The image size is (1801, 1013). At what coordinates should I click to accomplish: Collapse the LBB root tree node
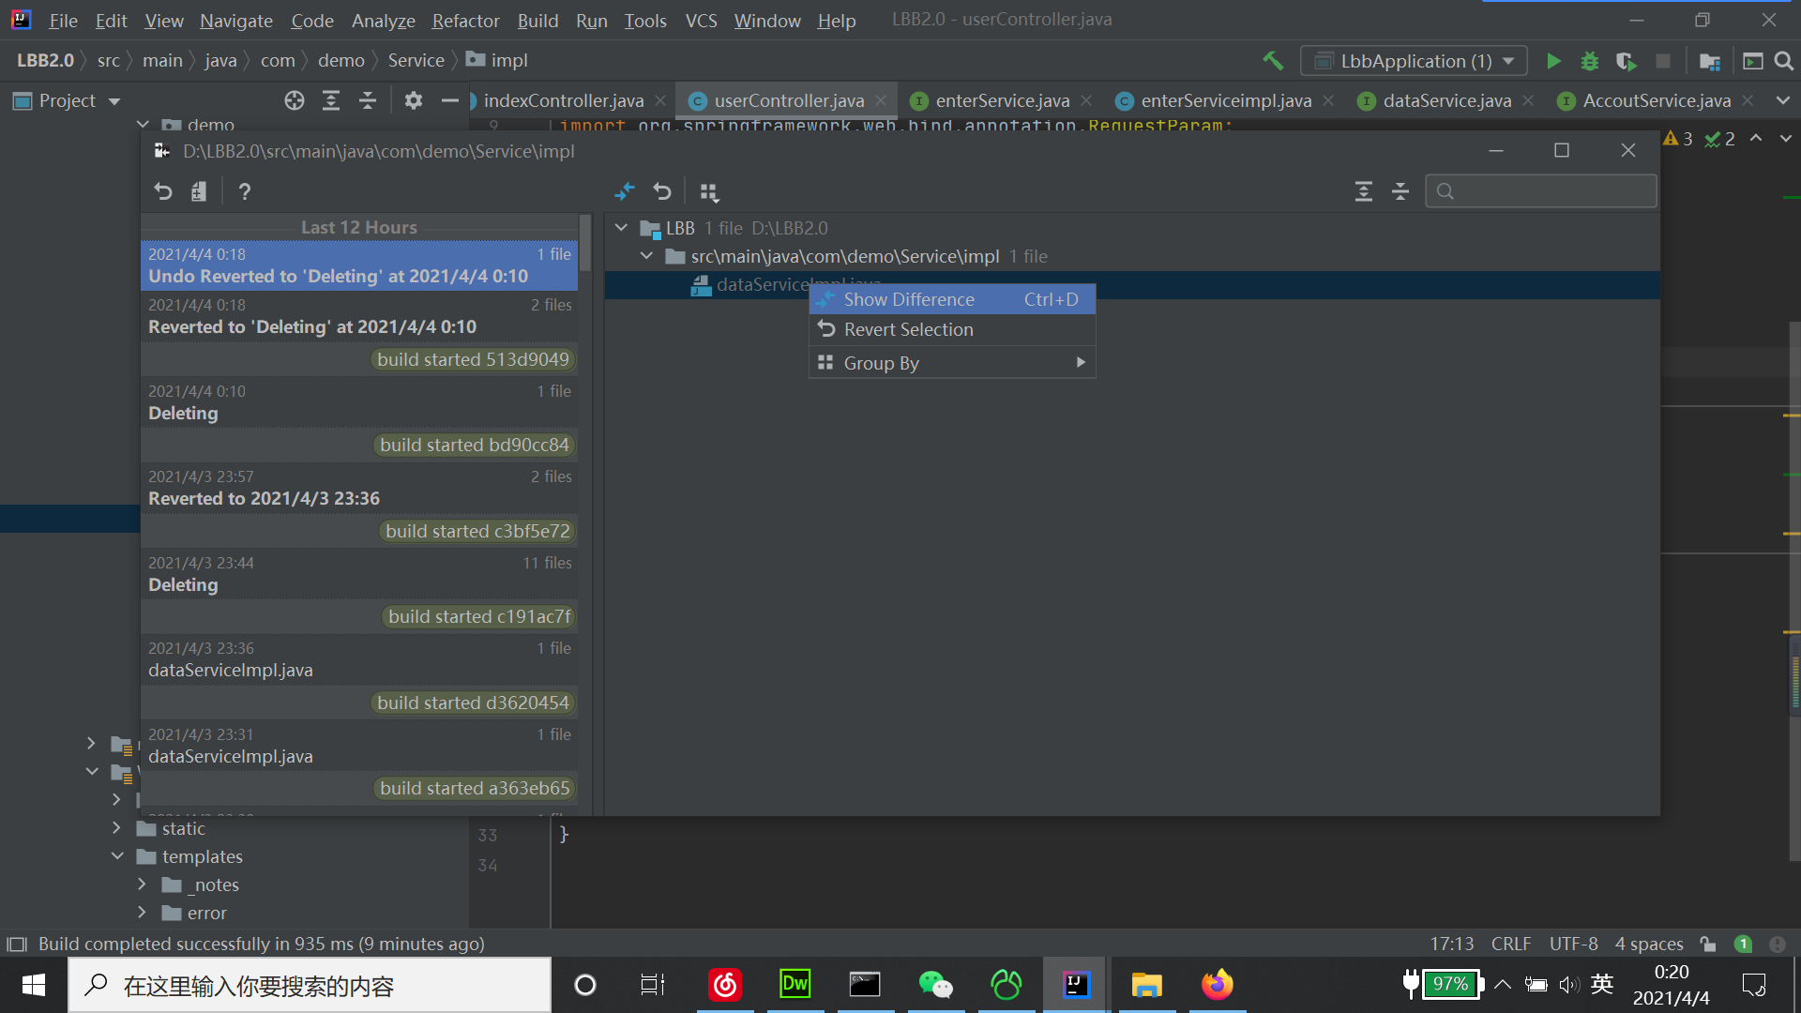[621, 228]
